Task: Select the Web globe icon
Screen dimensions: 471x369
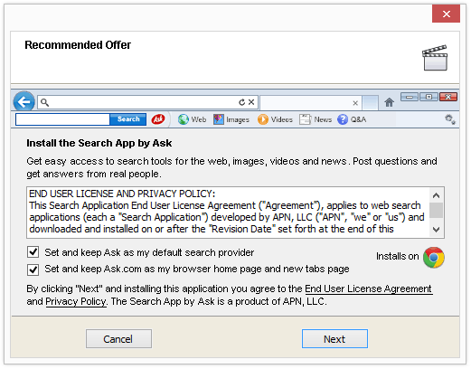Action: [184, 119]
